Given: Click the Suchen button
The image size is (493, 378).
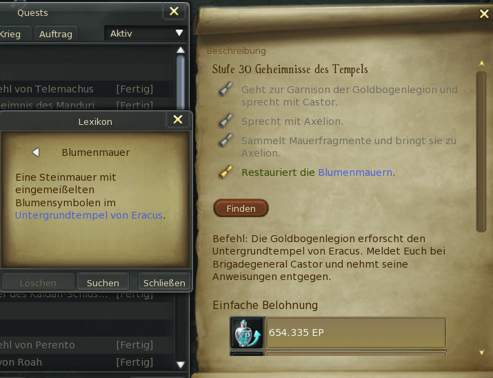Looking at the screenshot, I should coord(103,283).
